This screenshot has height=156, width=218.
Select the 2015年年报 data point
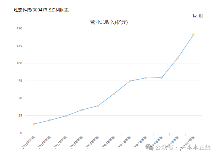34,124
